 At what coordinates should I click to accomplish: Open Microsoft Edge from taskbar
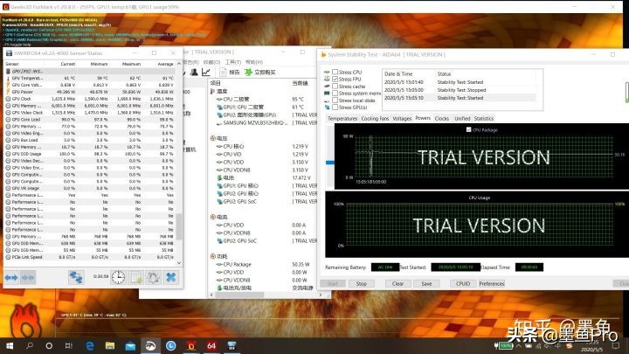click(x=90, y=345)
